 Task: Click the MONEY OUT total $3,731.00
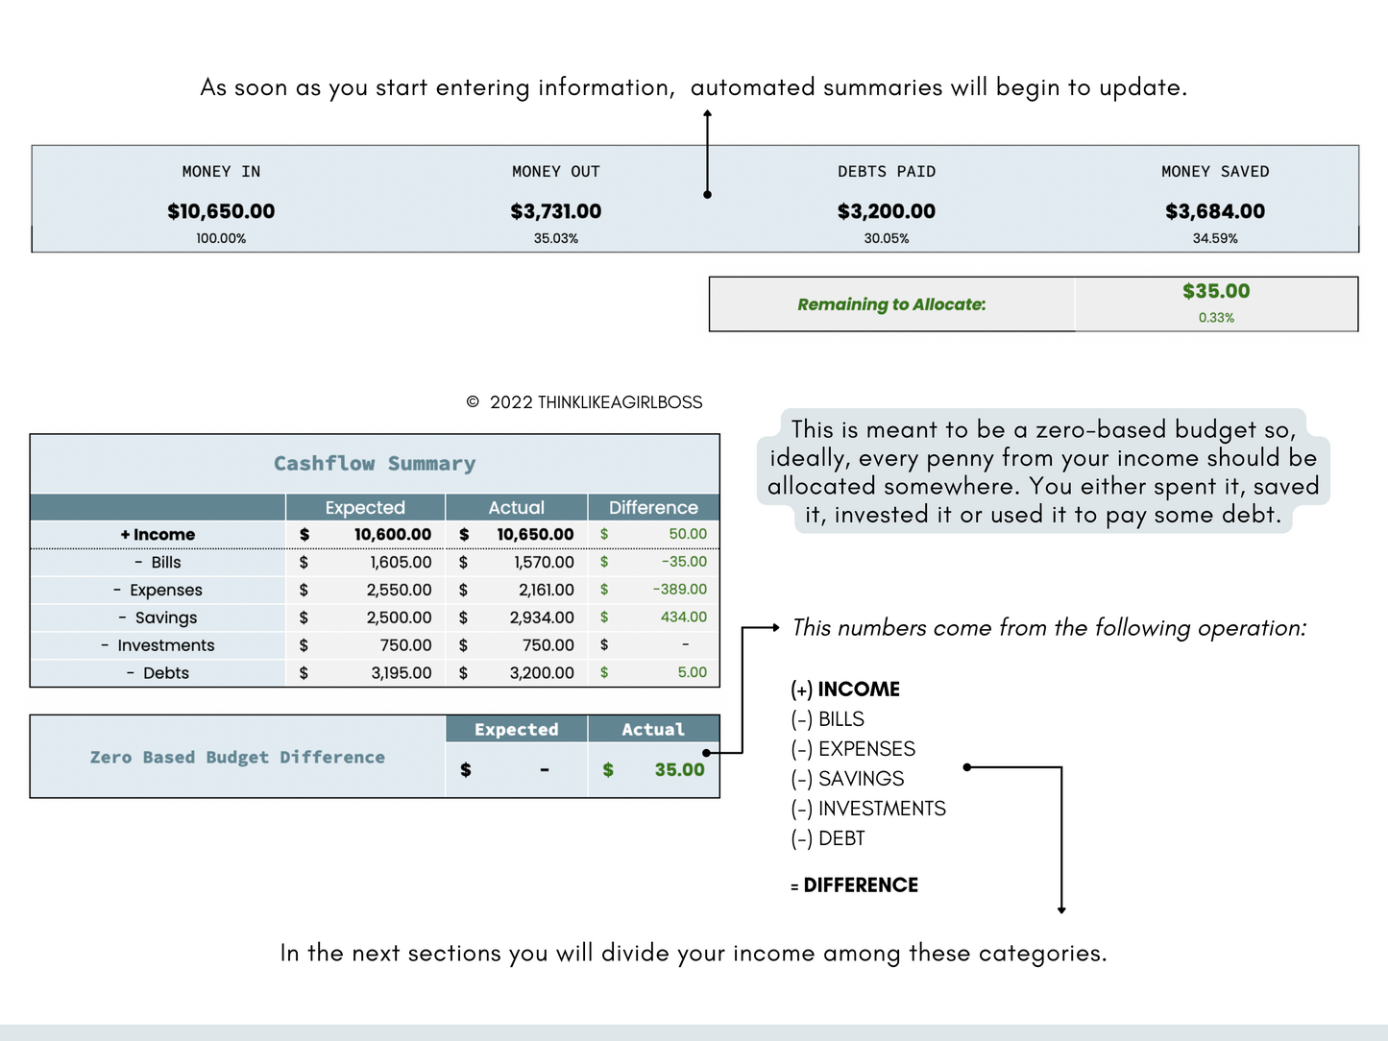(x=555, y=211)
